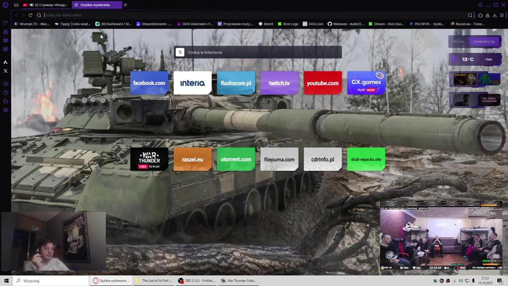508x286 pixels.
Task: Open Raszei.eu Trans bookmark
Action: coord(468,24)
